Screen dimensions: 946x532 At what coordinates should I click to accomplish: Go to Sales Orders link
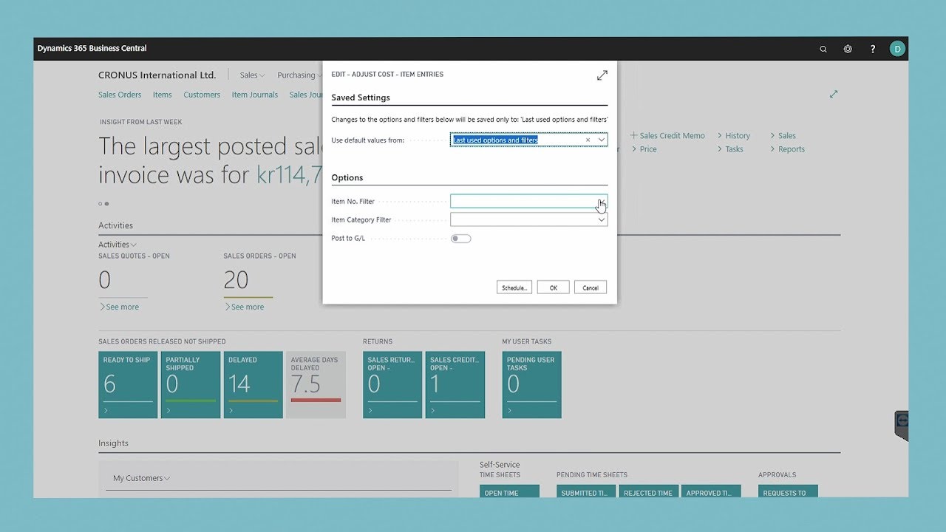coord(120,95)
